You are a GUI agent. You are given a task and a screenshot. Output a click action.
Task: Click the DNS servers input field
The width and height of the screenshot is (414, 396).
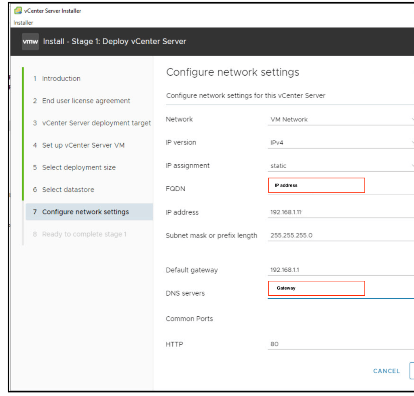tap(340, 290)
